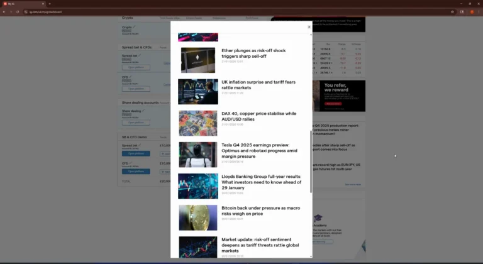Click the colorful banknotes thumbnail
Image resolution: width=483 pixels, height=264 pixels.
point(198,123)
